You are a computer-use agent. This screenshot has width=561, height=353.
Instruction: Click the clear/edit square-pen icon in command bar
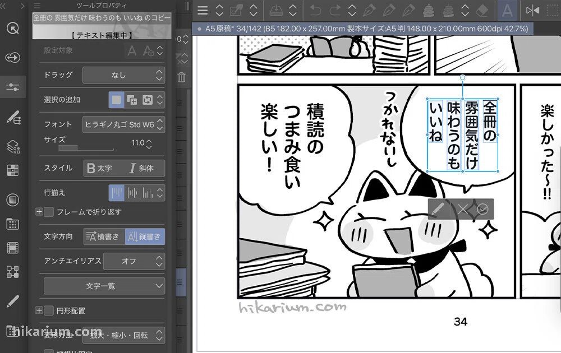tap(237, 10)
